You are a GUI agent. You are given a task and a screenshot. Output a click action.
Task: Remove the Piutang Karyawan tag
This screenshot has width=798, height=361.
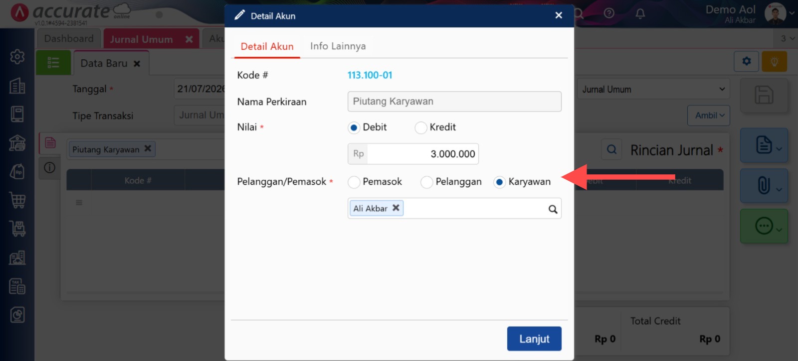[x=148, y=148]
